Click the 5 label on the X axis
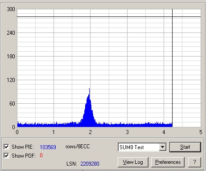Screen dimensions: 206x171 [x=201, y=132]
